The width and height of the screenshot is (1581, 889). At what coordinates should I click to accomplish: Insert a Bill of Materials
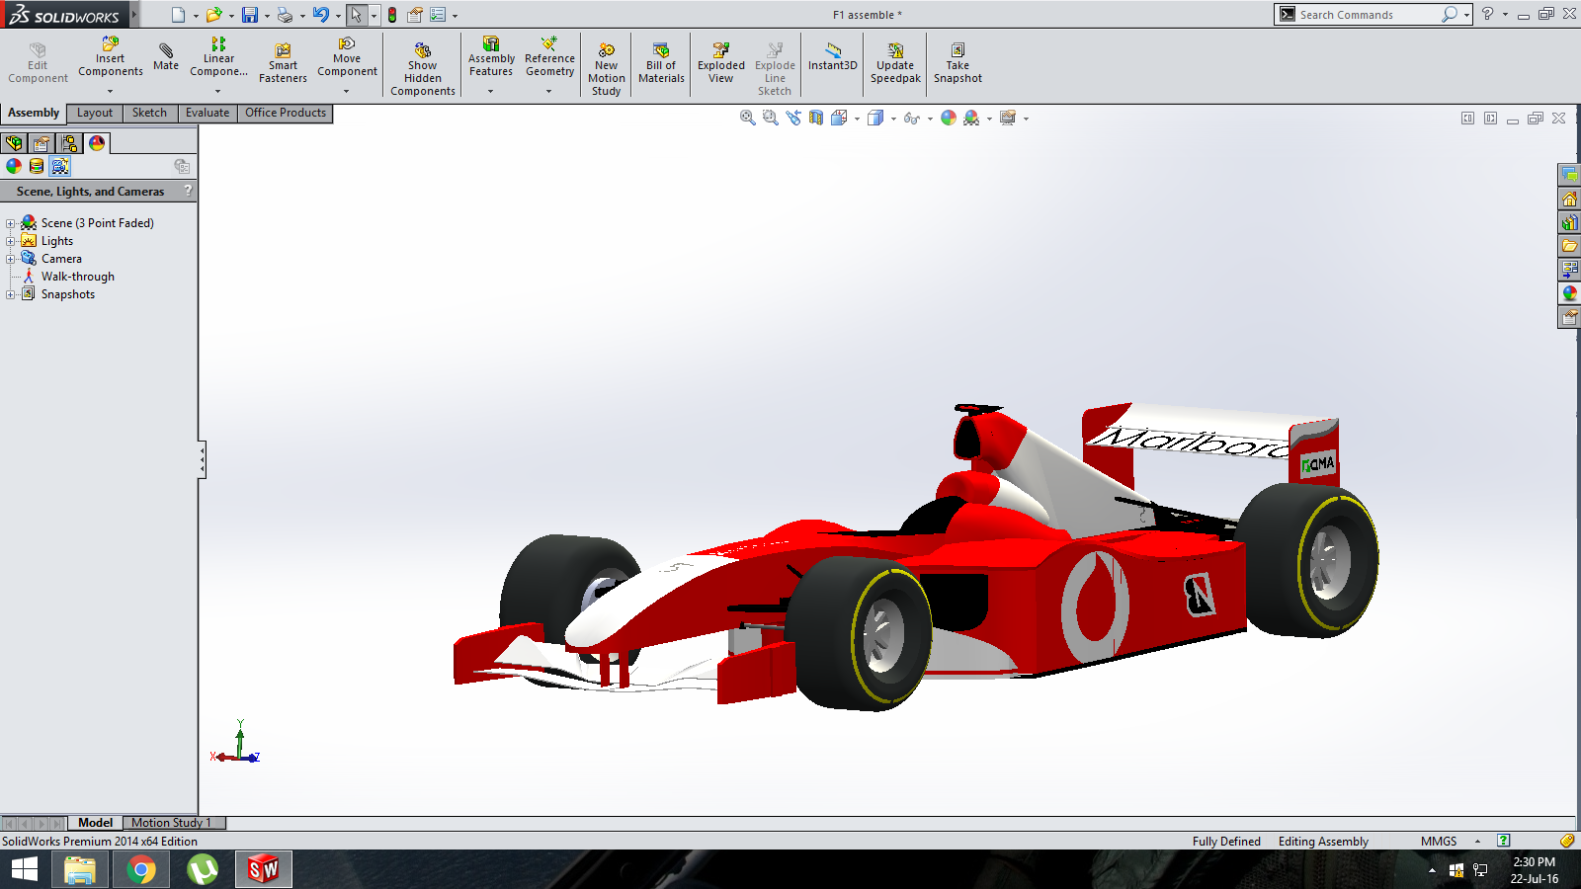tap(661, 63)
